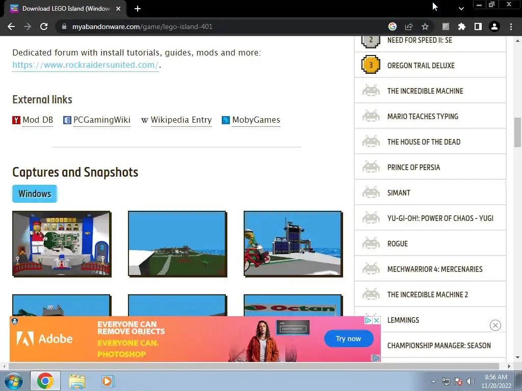Bookmark this page with the star

tap(425, 26)
